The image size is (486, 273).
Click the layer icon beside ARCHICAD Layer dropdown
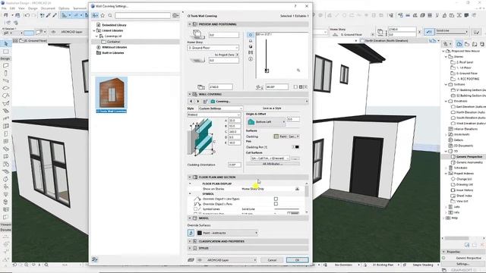(191, 260)
